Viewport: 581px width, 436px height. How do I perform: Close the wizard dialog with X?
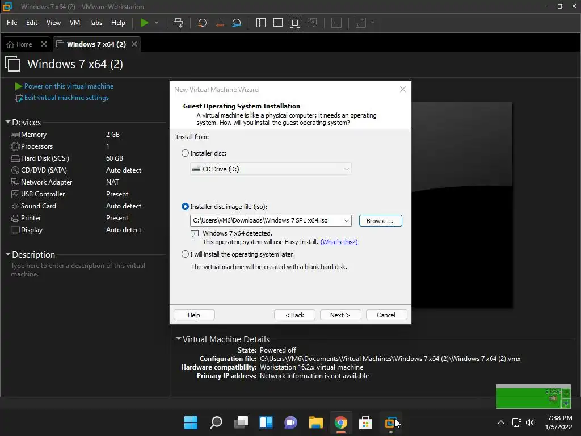[x=403, y=89]
